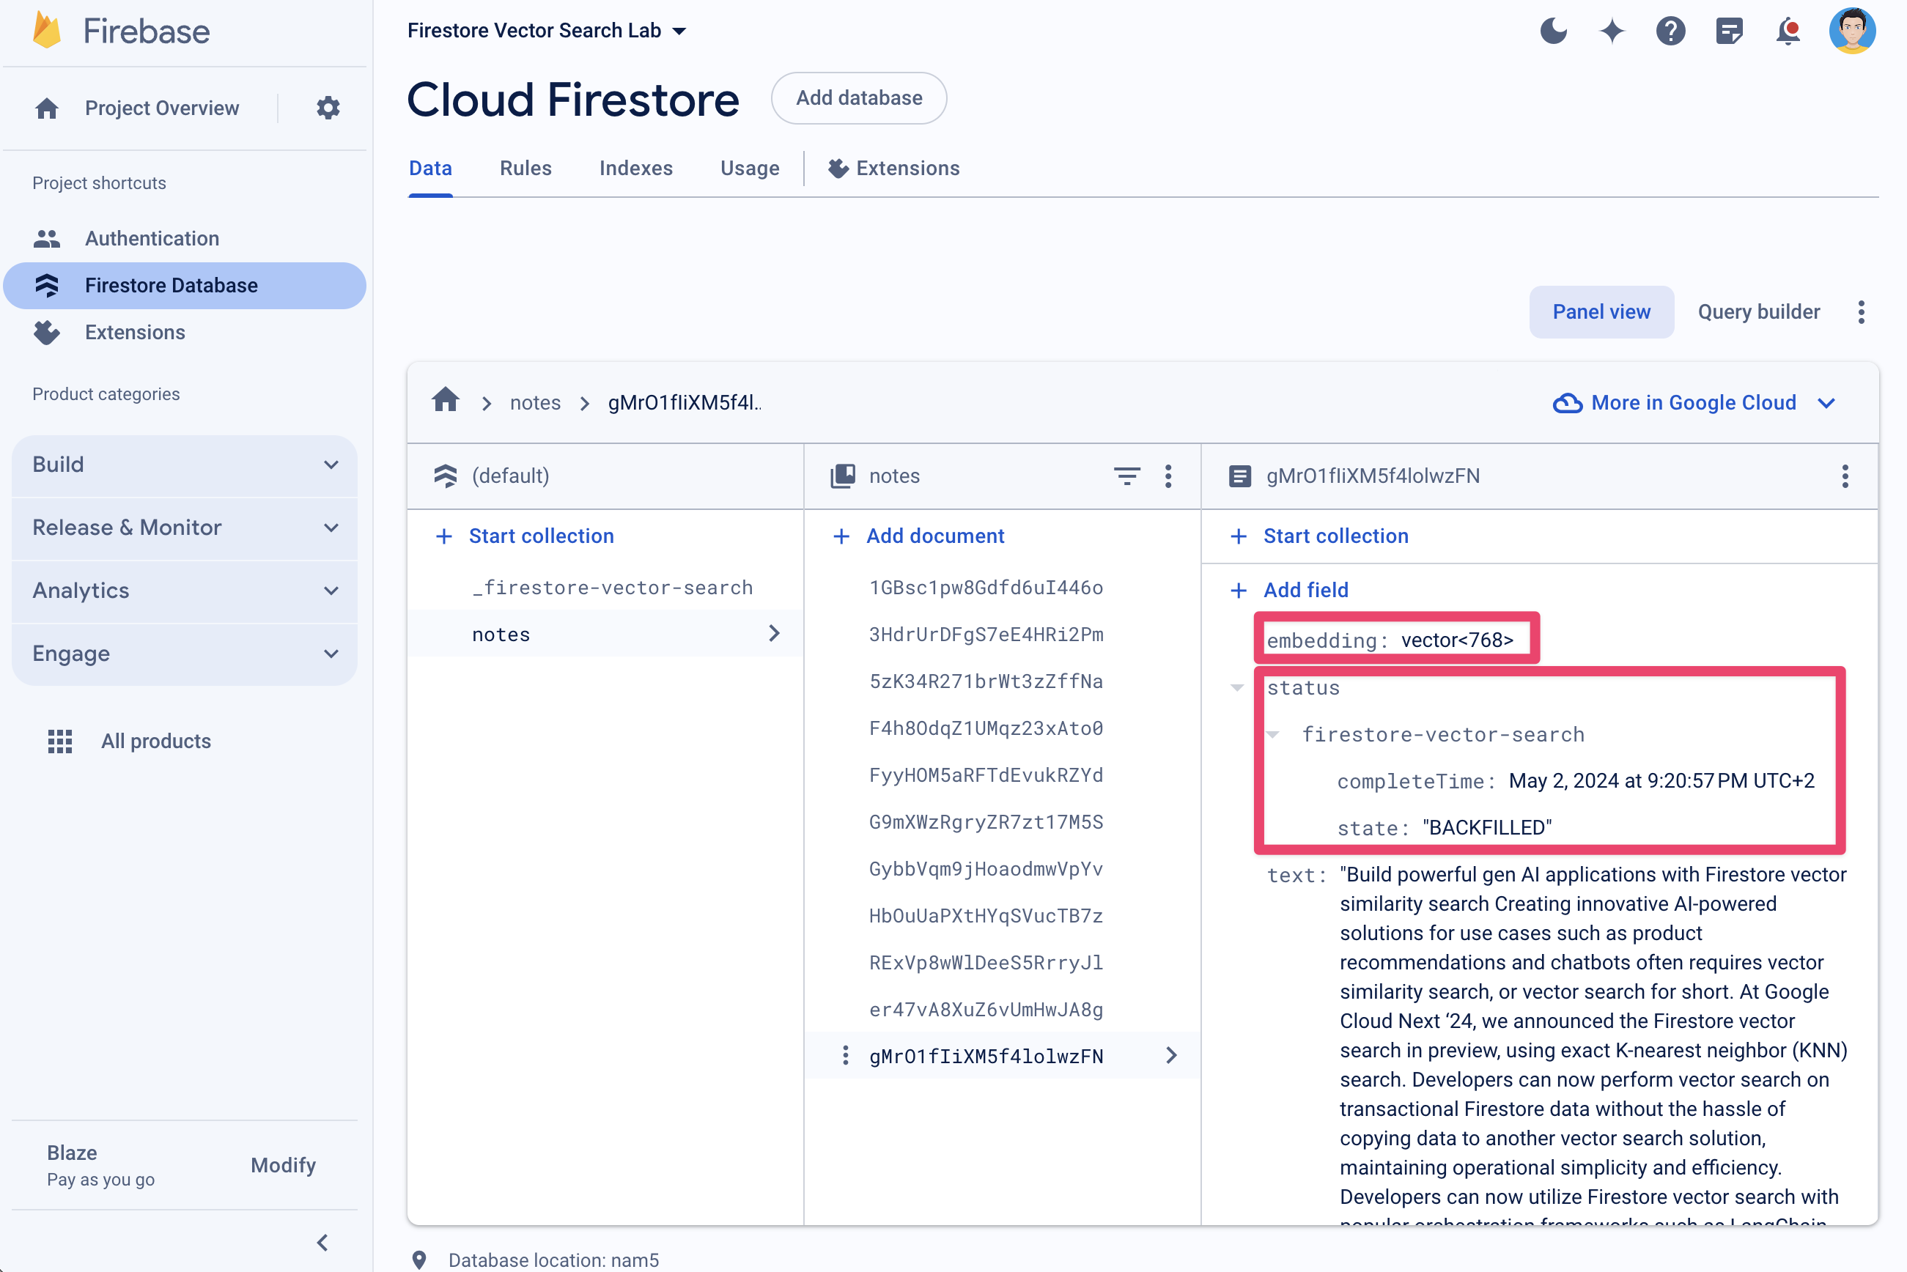Screen dimensions: 1907x1272
Task: Click the Extensions sidebar icon
Action: pos(47,330)
